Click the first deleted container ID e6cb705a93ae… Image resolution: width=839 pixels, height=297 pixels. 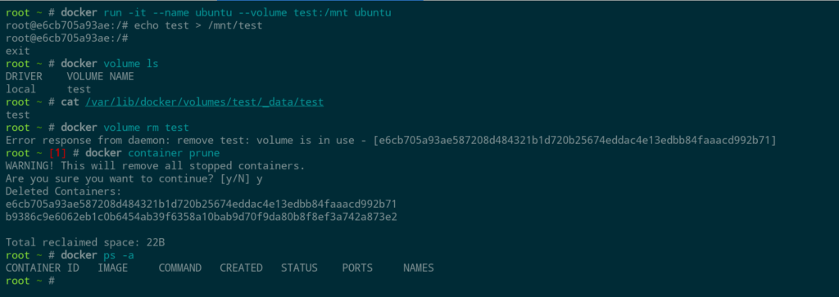coord(202,205)
